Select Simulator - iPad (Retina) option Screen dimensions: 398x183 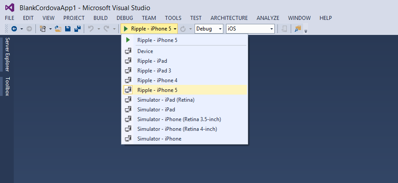166,100
